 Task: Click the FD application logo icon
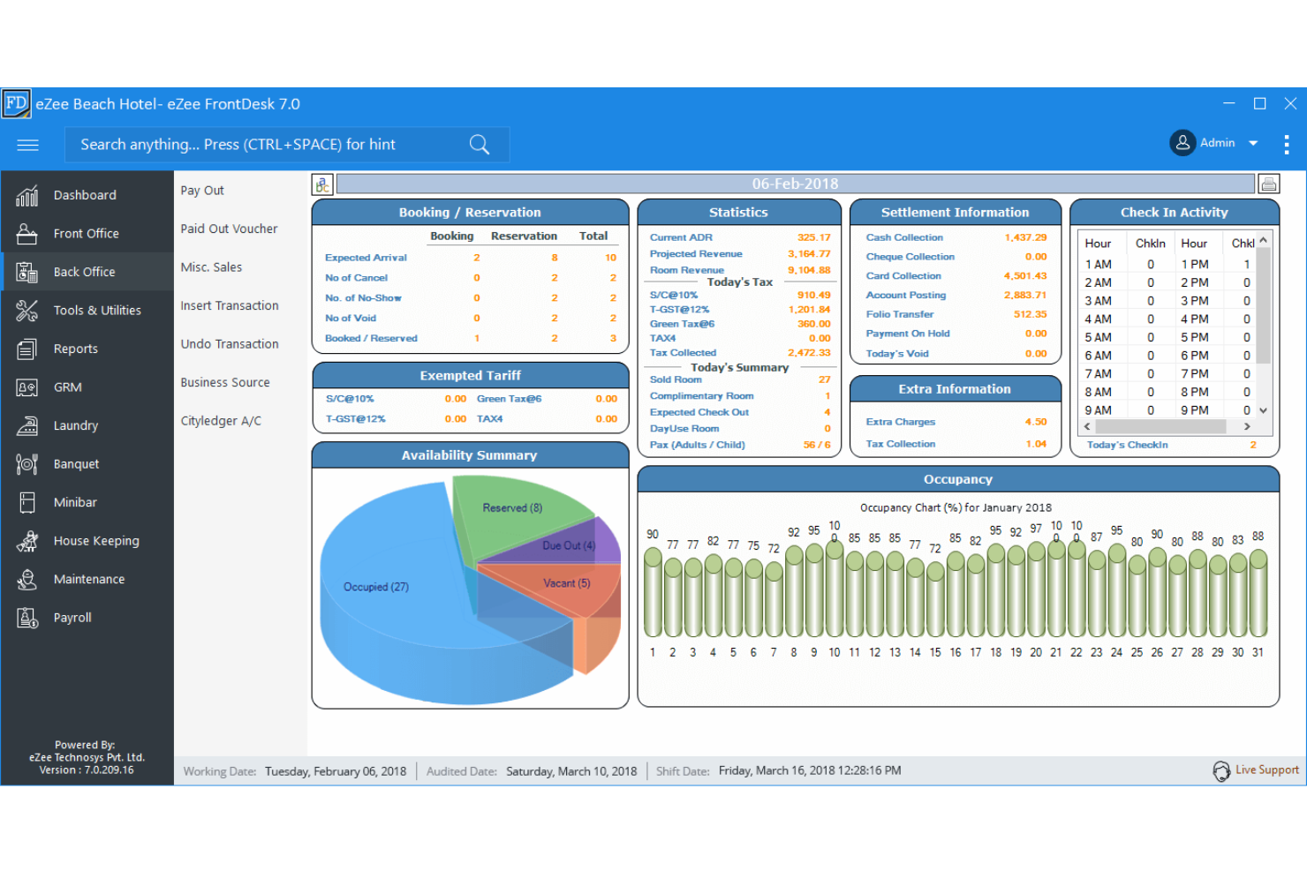[16, 103]
